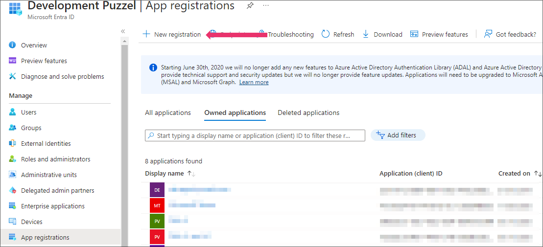
Task: Click the New registration button
Action: point(172,34)
